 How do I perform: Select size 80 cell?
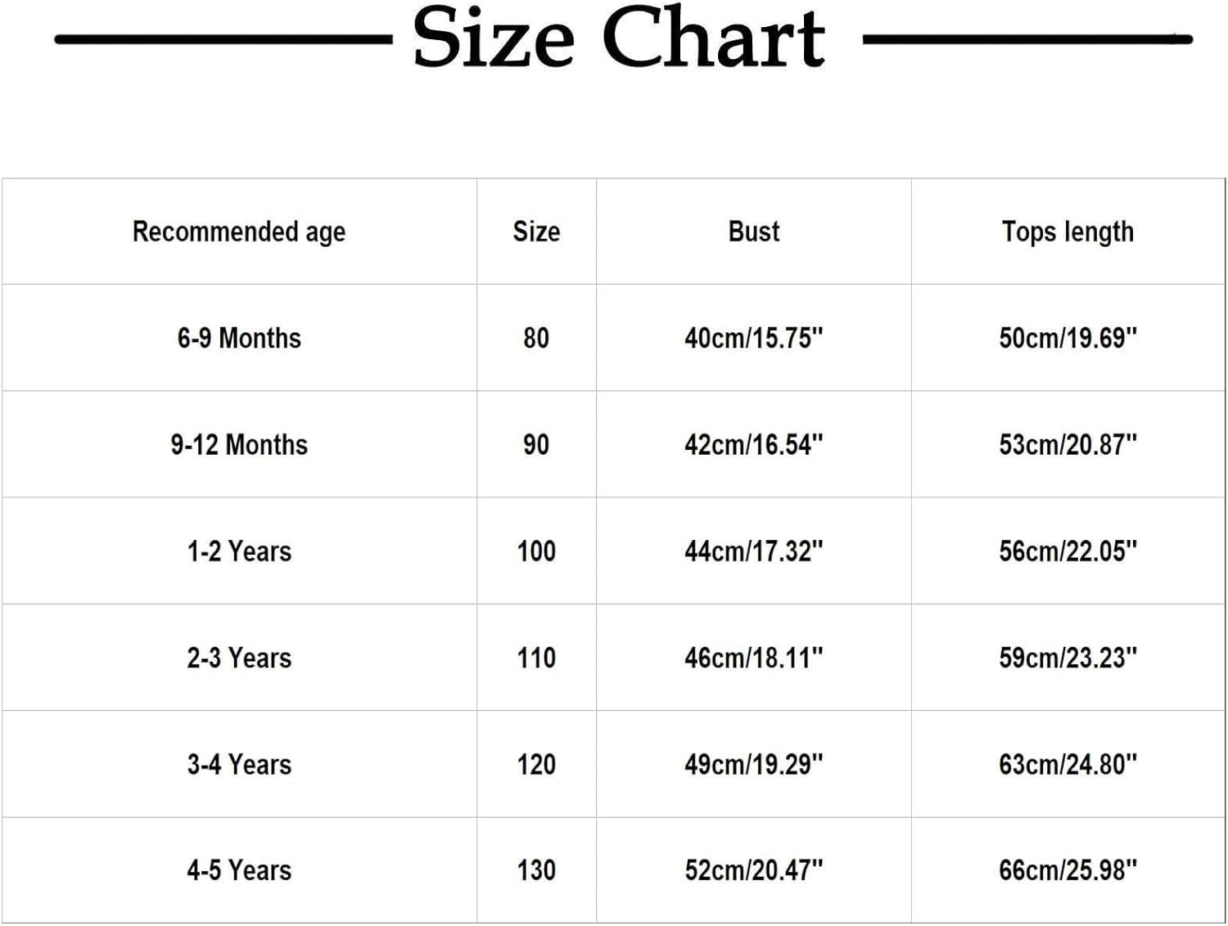(x=537, y=338)
